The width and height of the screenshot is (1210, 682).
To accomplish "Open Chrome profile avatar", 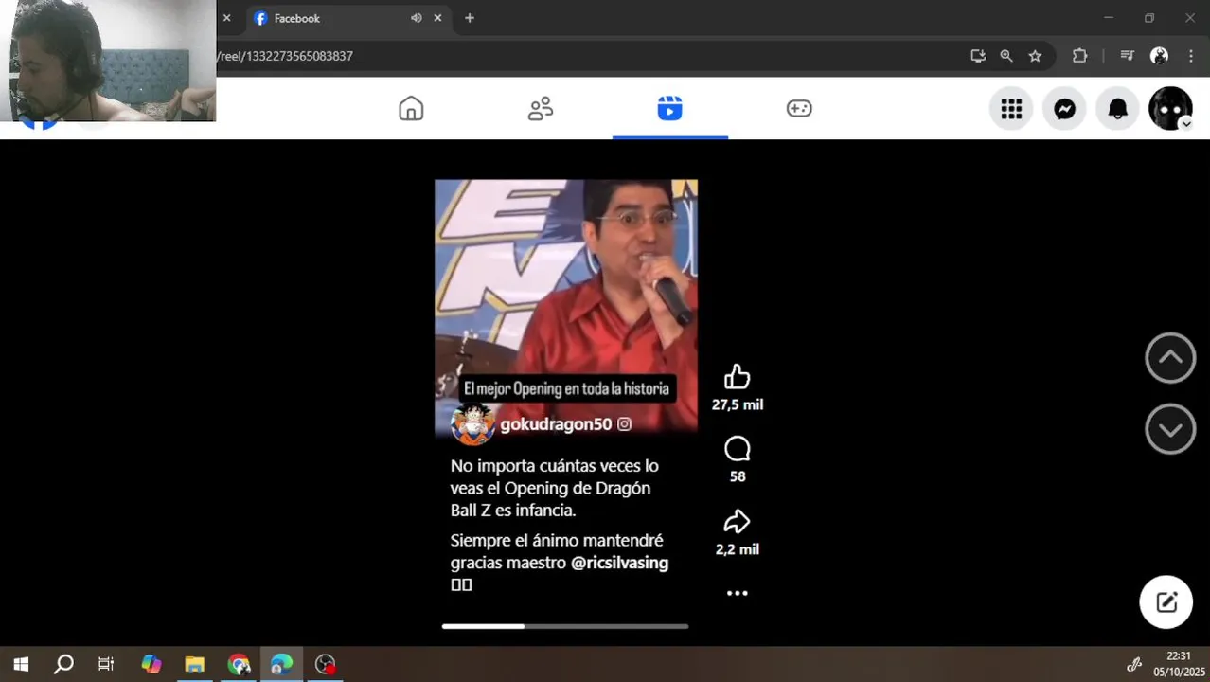I will [x=1159, y=56].
